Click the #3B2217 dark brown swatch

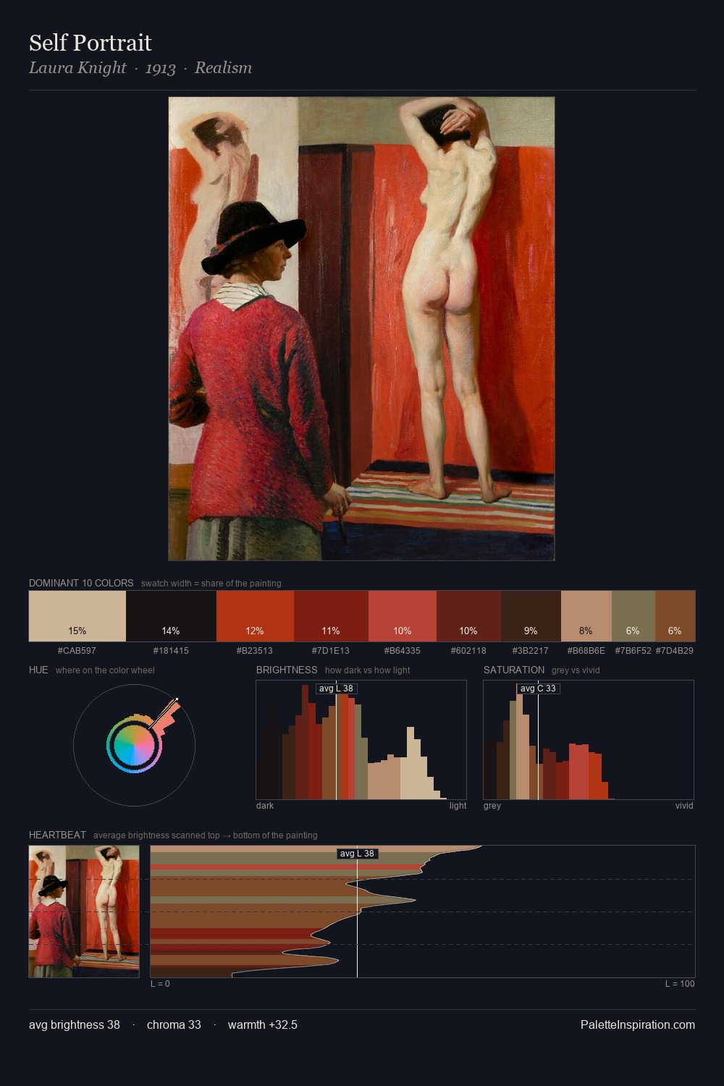pyautogui.click(x=531, y=616)
